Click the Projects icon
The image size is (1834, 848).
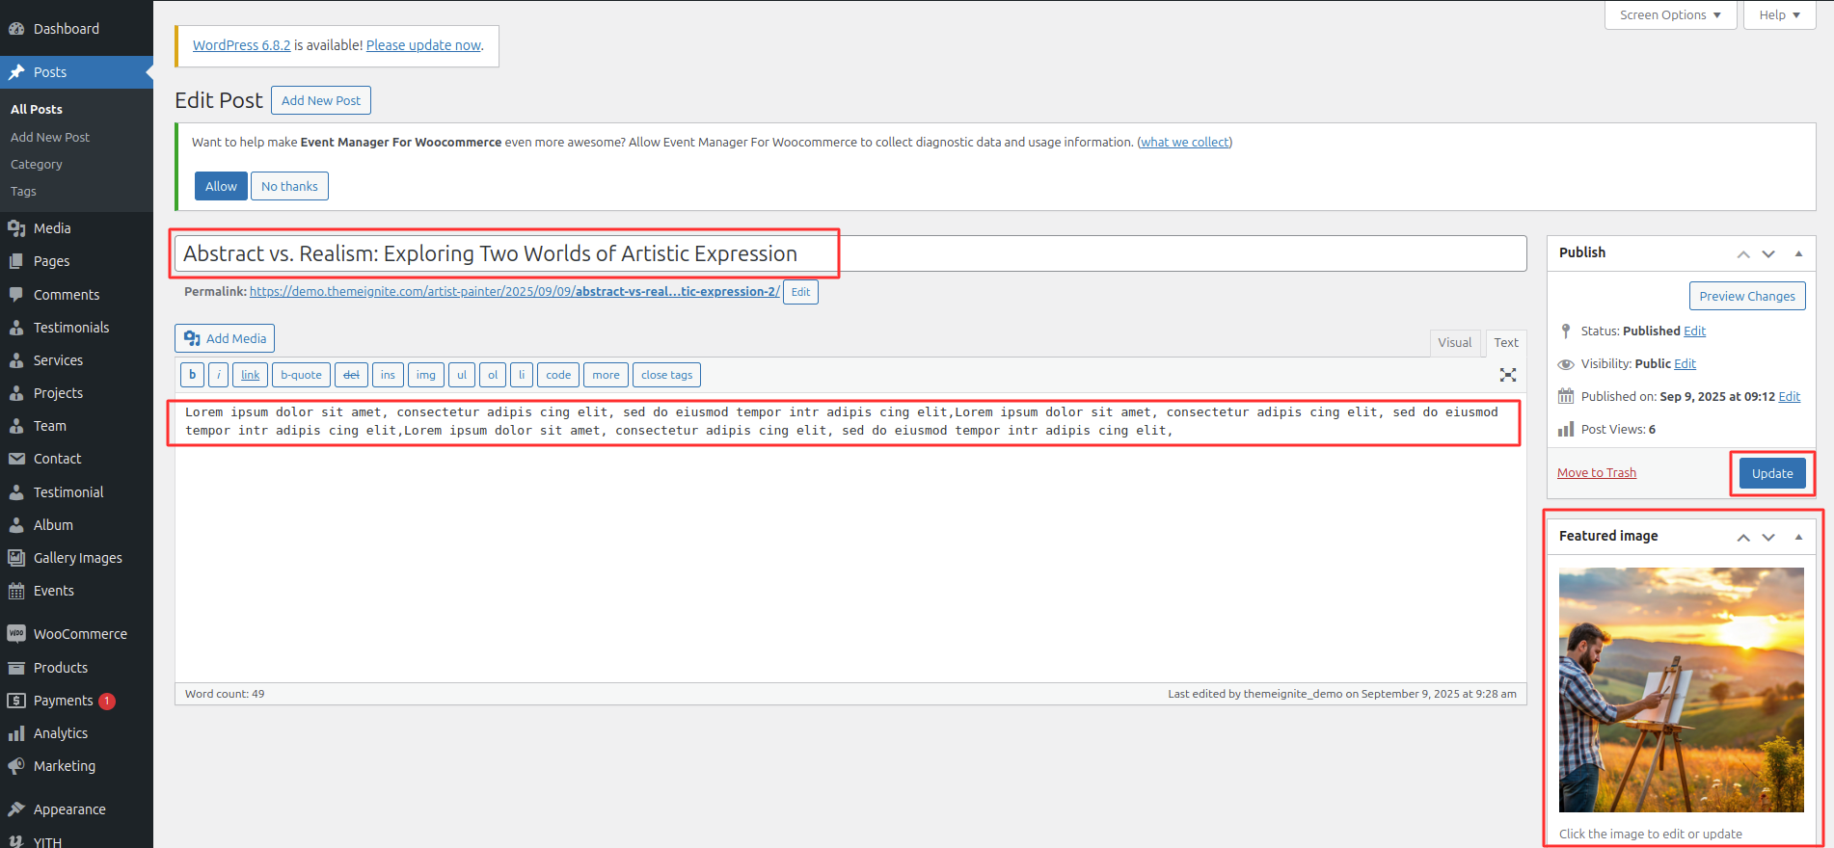pyautogui.click(x=16, y=393)
